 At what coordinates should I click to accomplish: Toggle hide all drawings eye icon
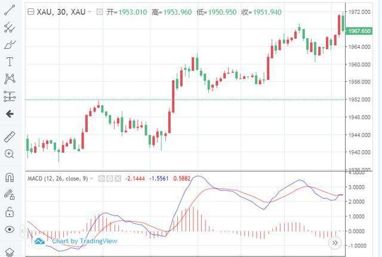point(10,230)
